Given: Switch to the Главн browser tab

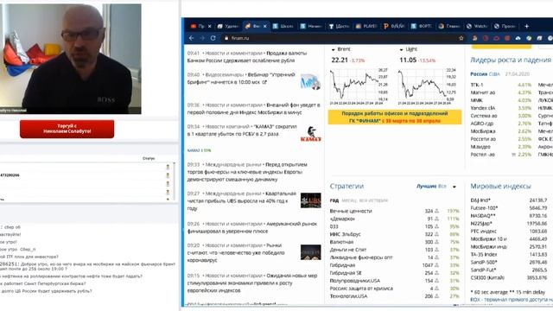Looking at the screenshot, I should 449,26.
